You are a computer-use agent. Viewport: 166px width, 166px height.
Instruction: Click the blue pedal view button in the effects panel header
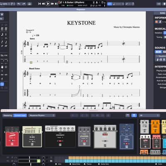point(134,115)
